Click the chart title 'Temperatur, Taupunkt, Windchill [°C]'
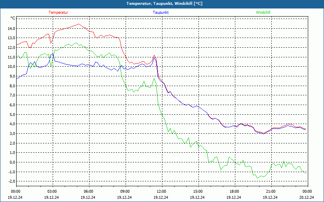 click(x=164, y=4)
